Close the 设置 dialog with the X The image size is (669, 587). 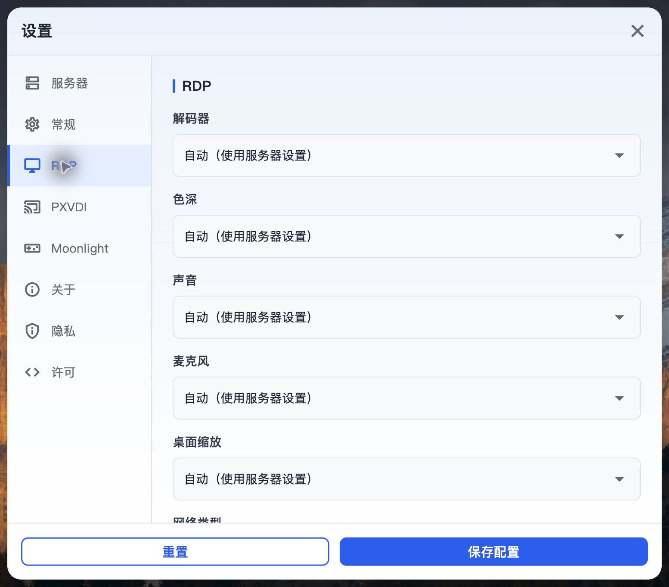click(x=638, y=31)
